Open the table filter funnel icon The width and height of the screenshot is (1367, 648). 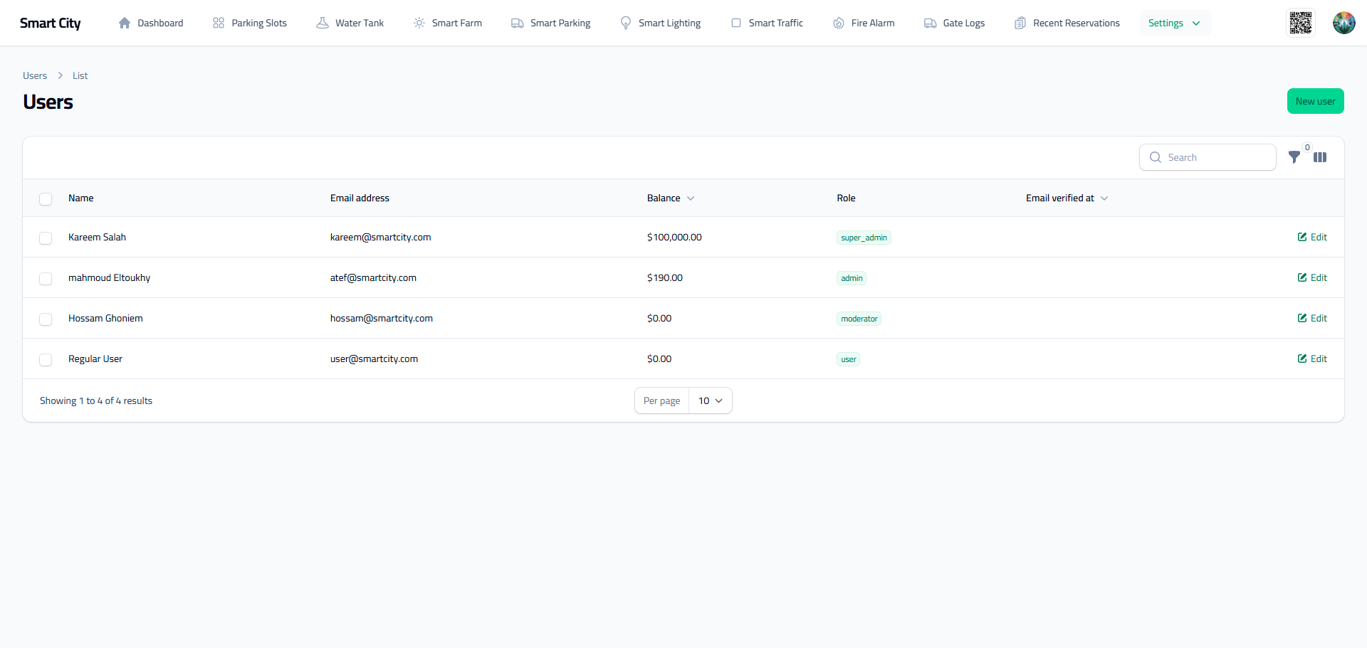(1294, 157)
